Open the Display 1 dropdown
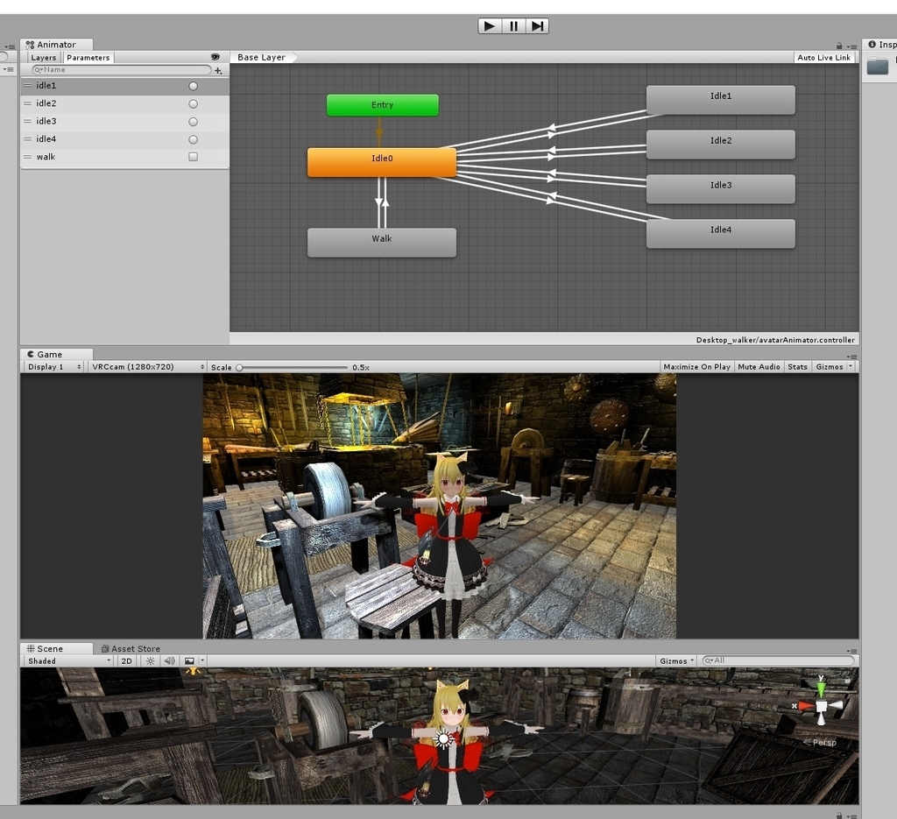The width and height of the screenshot is (897, 819). [x=54, y=367]
